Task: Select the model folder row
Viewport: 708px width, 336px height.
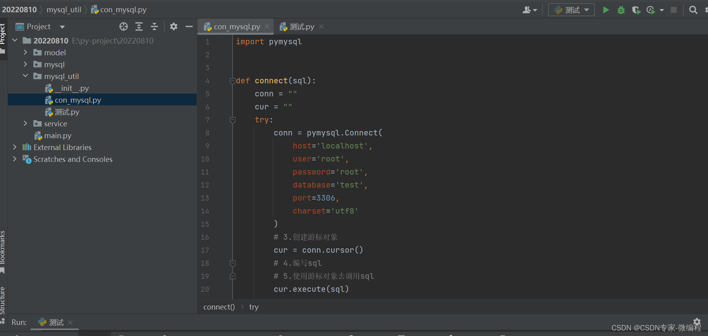Action: (x=102, y=53)
